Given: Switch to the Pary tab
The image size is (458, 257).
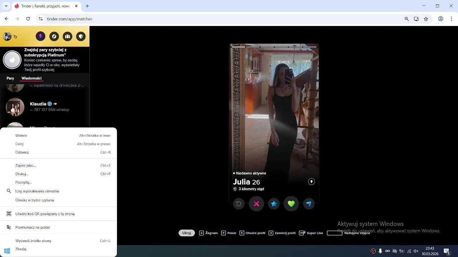Looking at the screenshot, I should 10,78.
